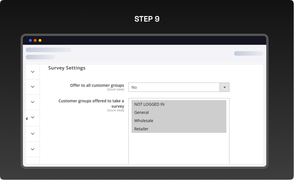Click the select field showing "No"

click(174, 87)
